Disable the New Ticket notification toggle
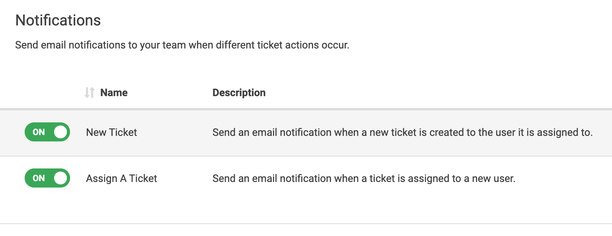 [47, 132]
